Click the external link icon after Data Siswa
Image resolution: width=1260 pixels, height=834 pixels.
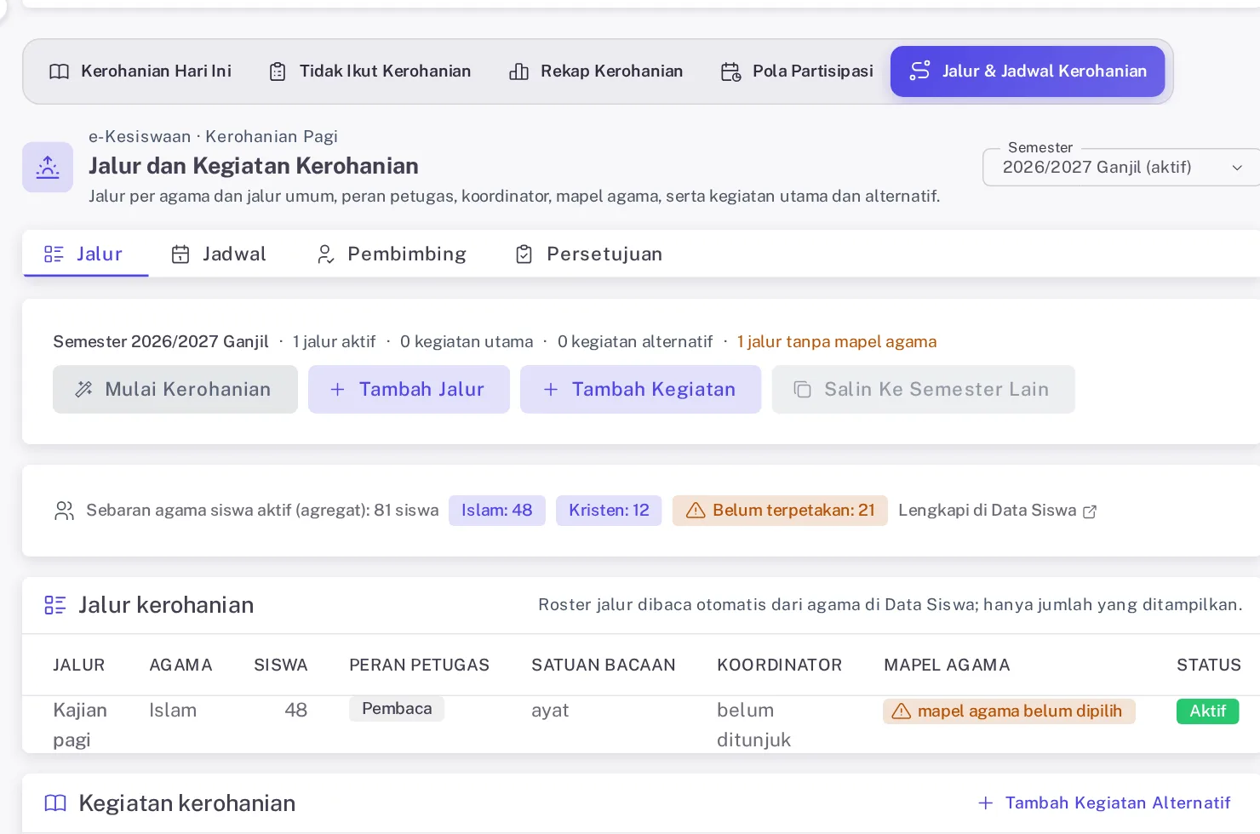tap(1090, 511)
